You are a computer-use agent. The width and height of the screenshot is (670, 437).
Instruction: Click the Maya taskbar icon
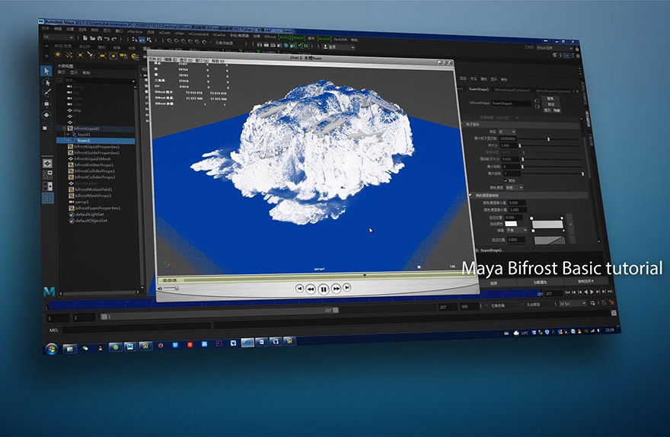click(x=130, y=346)
